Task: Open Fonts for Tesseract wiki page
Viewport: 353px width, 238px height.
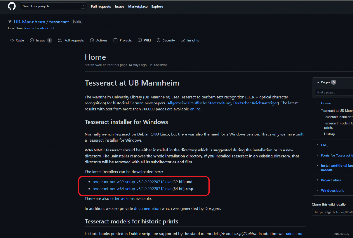Action: 337,155
